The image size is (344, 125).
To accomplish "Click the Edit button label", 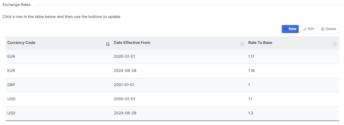I will coord(311,29).
